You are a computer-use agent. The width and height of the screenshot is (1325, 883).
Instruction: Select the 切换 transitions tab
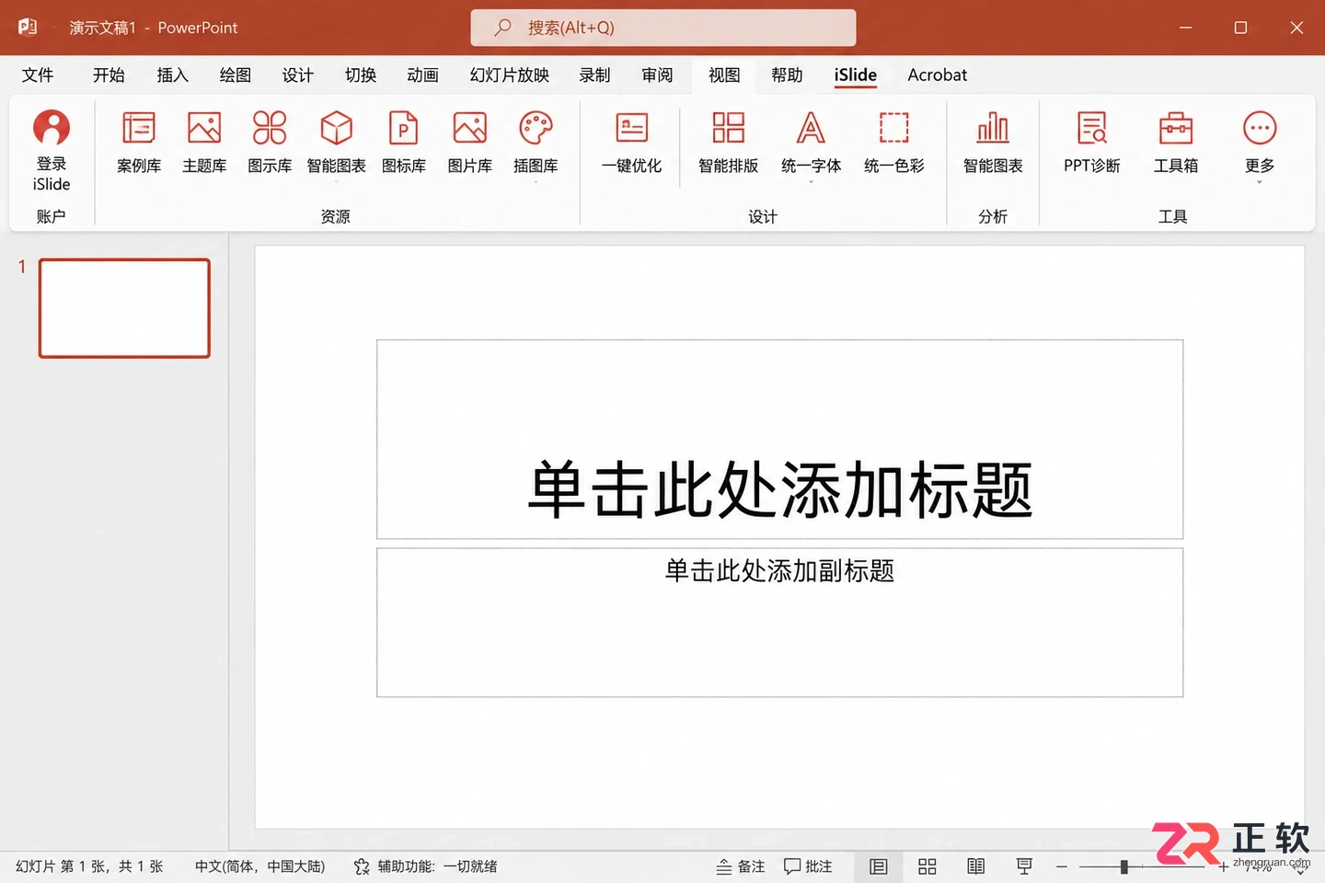[361, 75]
